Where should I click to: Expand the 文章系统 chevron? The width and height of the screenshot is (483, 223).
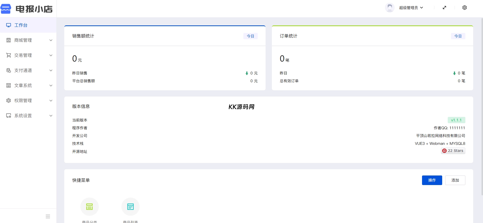click(51, 85)
